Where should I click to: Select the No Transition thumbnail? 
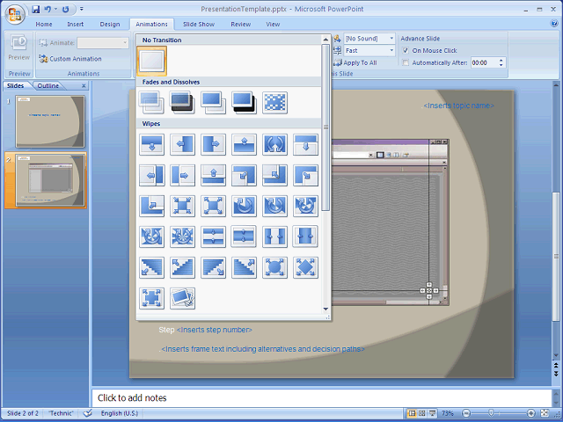151,61
